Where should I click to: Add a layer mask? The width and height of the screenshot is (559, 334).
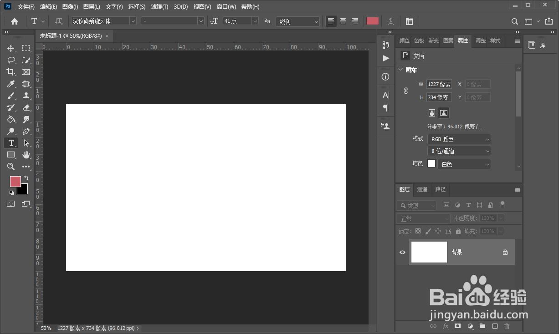point(458,326)
